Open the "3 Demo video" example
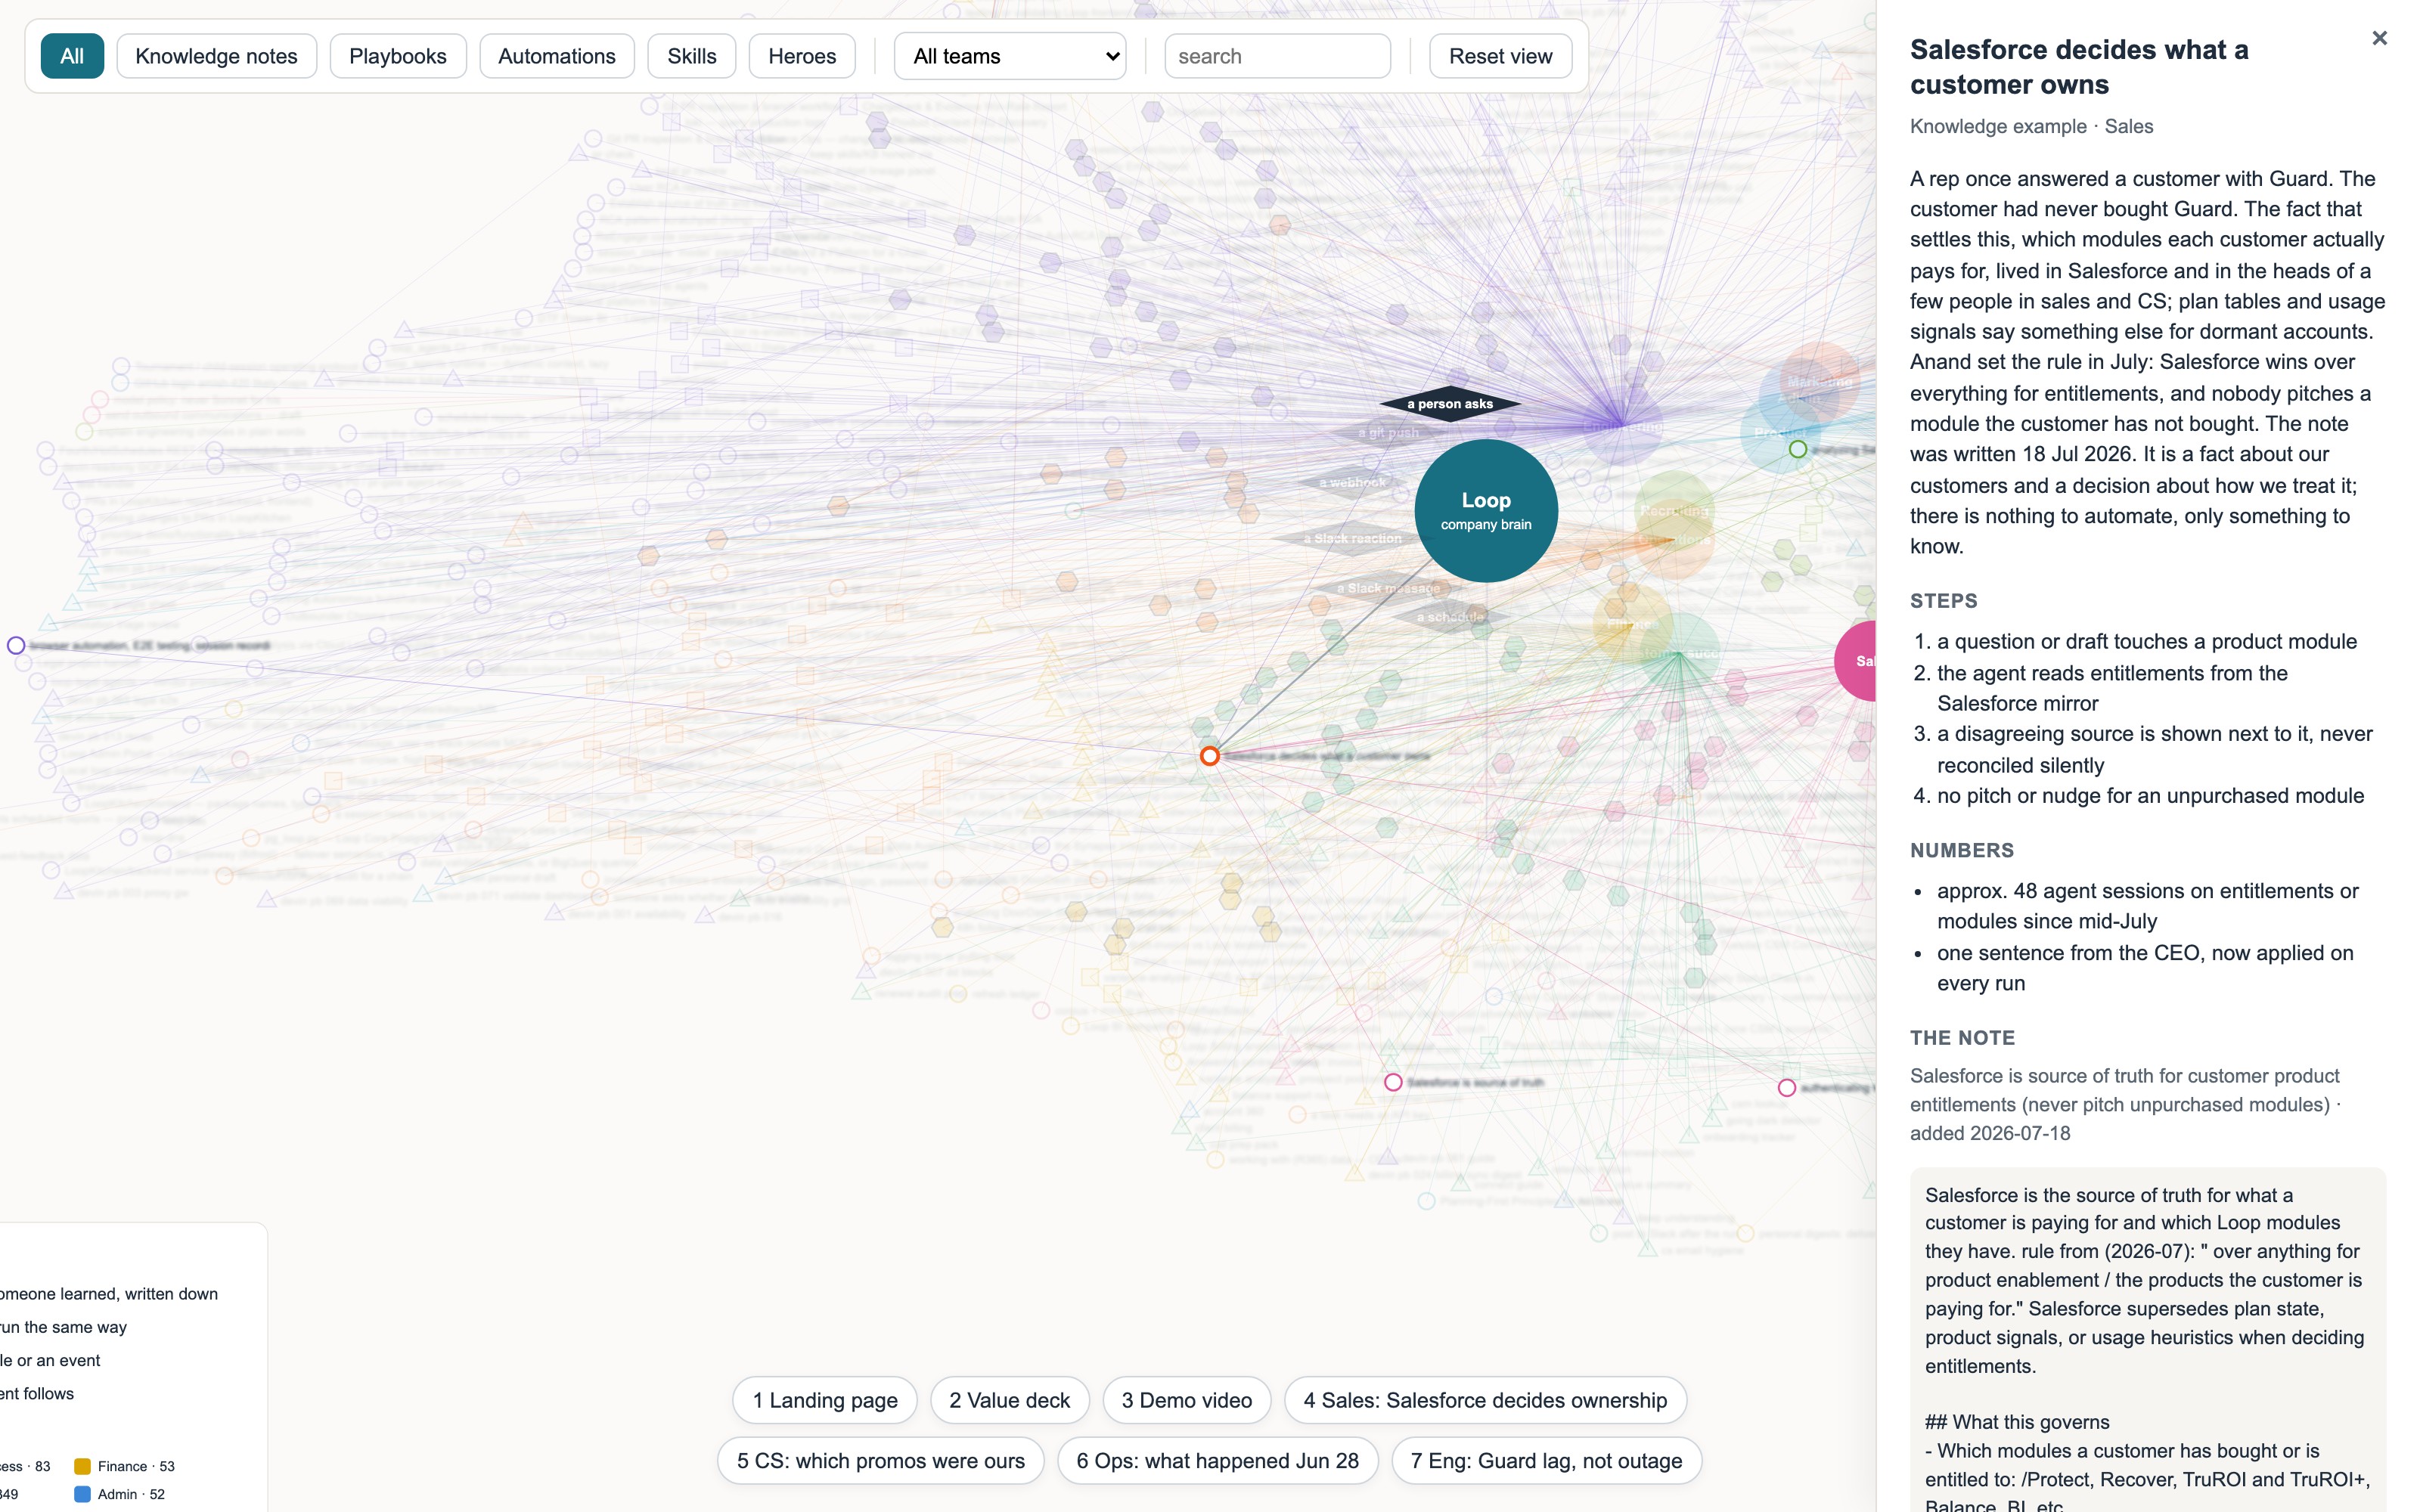The image size is (2420, 1512). (1187, 1400)
